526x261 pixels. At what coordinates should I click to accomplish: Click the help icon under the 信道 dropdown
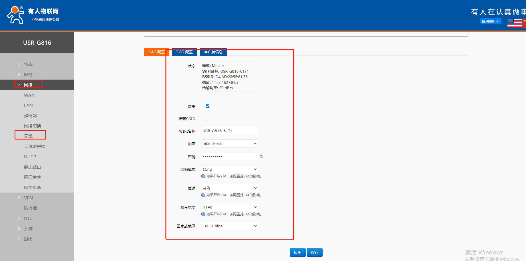[x=203, y=195]
